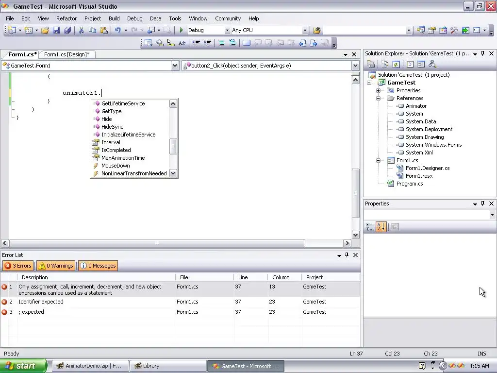Screen dimensions: 497x373
Task: Toggle the 3 Errors filter
Action: coord(18,266)
